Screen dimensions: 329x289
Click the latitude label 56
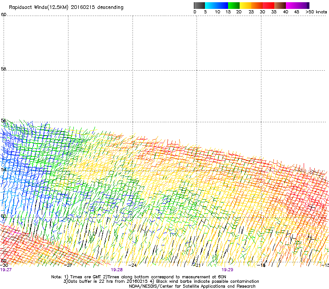(x=4, y=120)
